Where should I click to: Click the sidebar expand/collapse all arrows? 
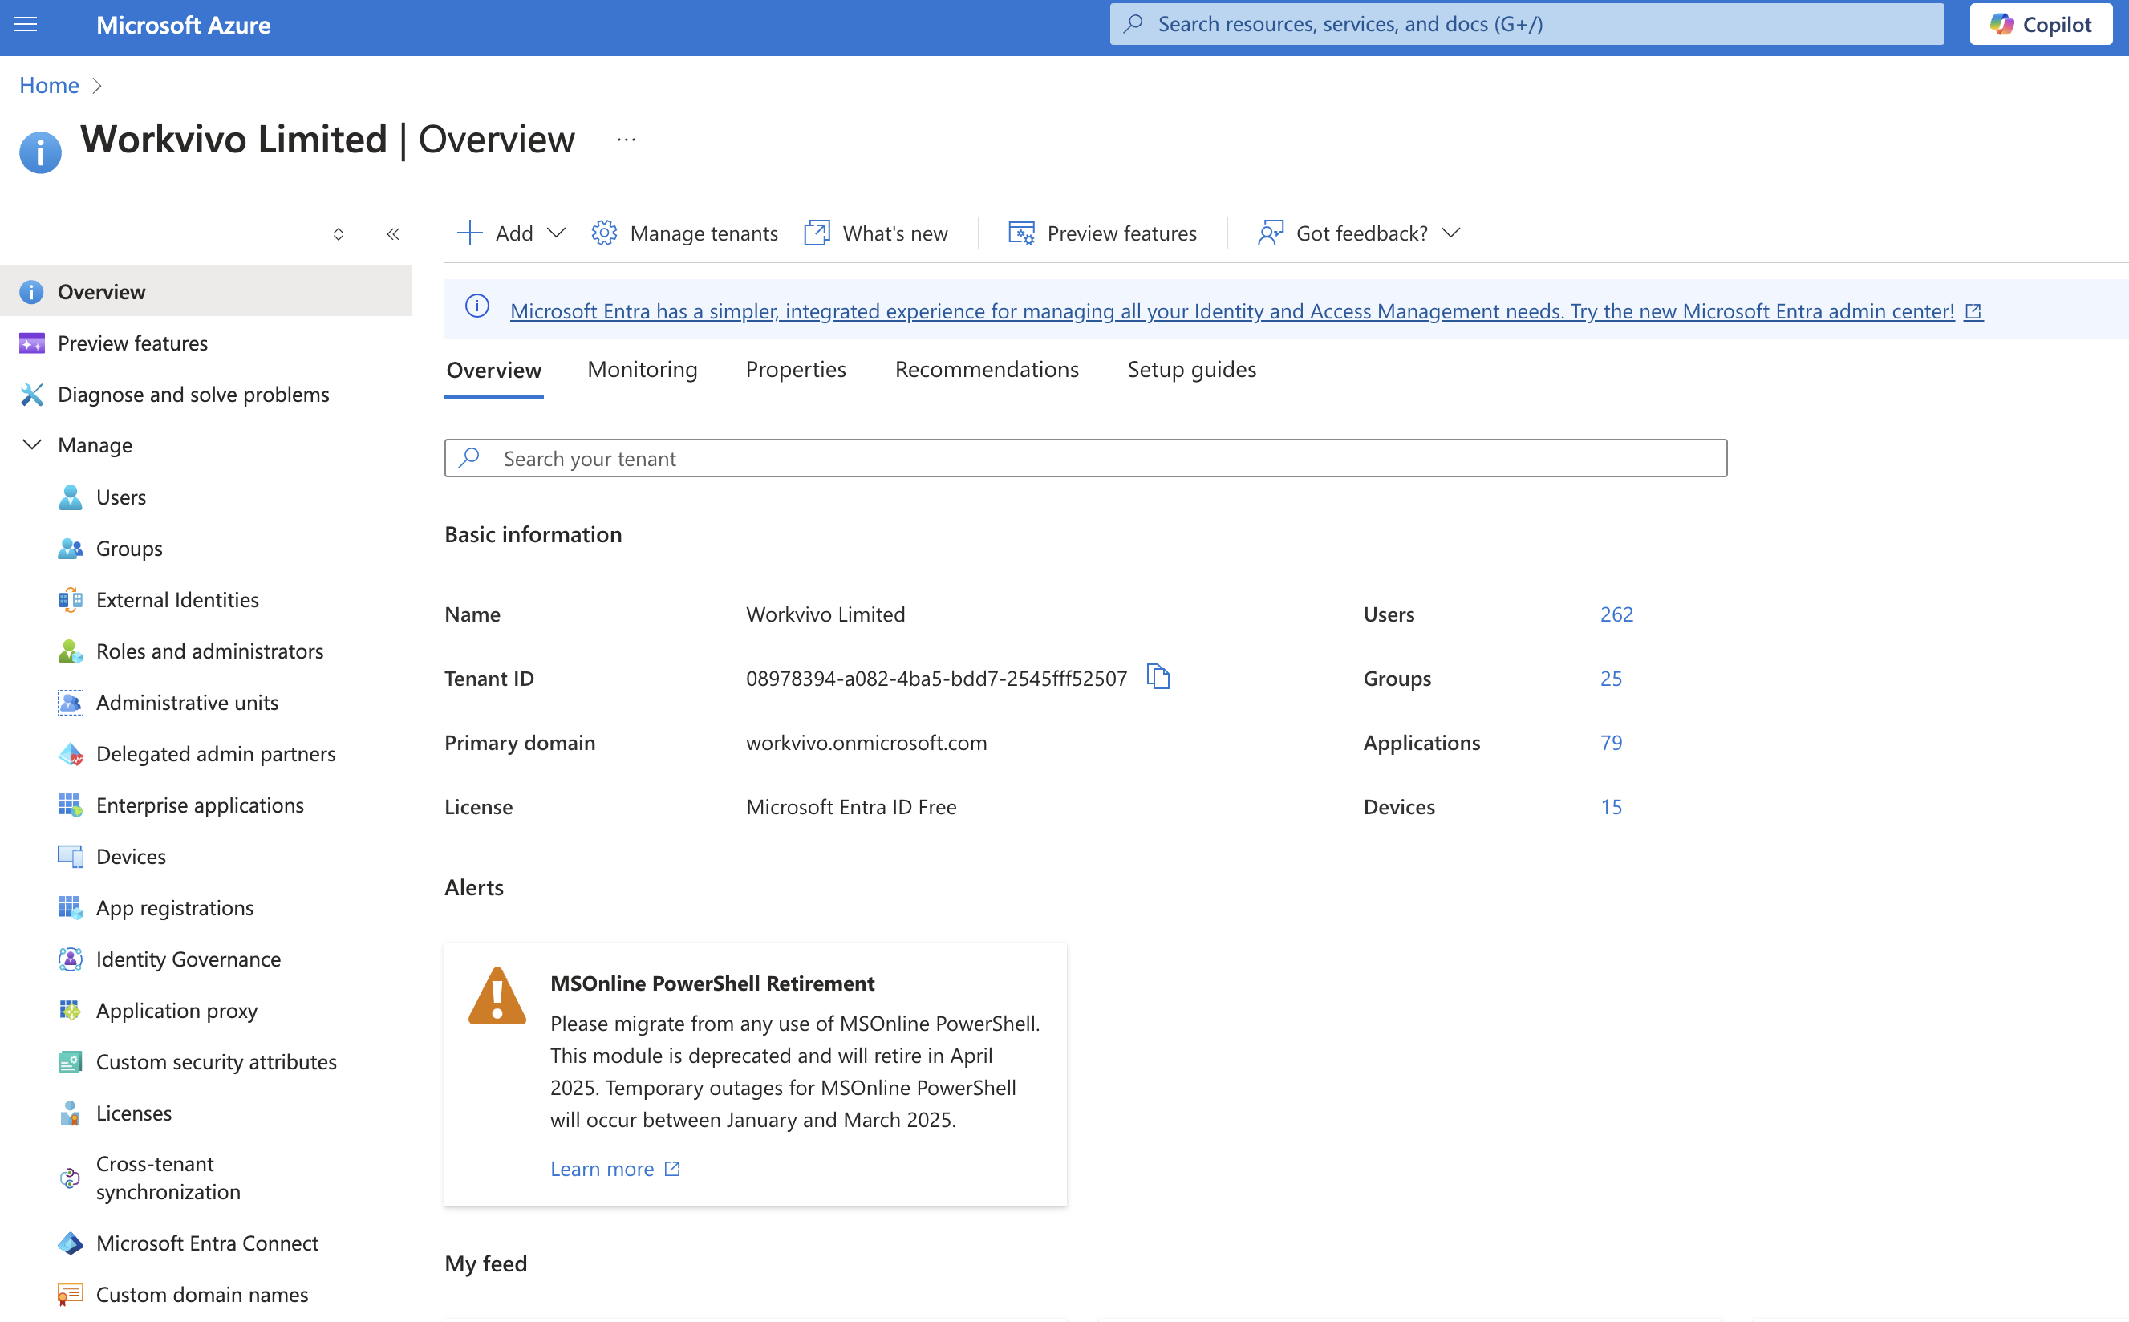(x=339, y=233)
